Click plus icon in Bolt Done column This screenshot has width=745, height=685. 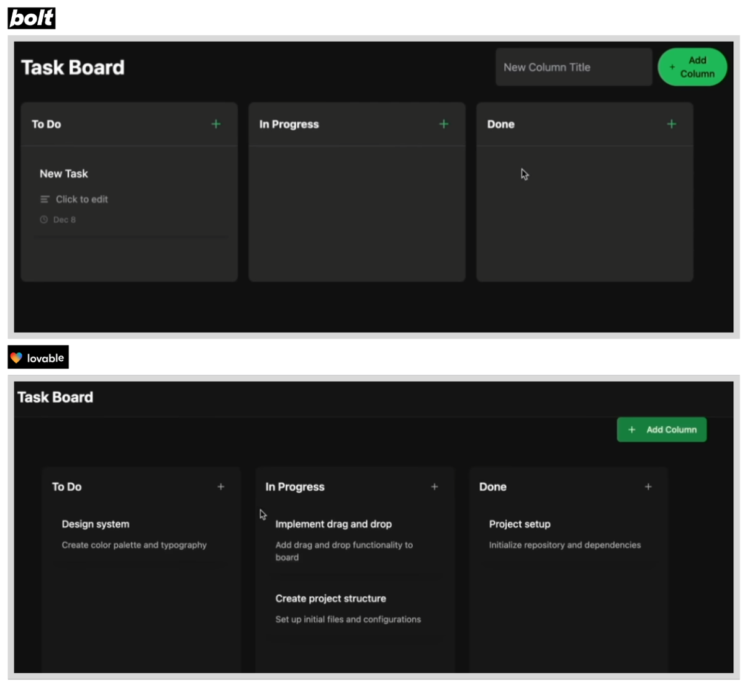click(x=672, y=124)
